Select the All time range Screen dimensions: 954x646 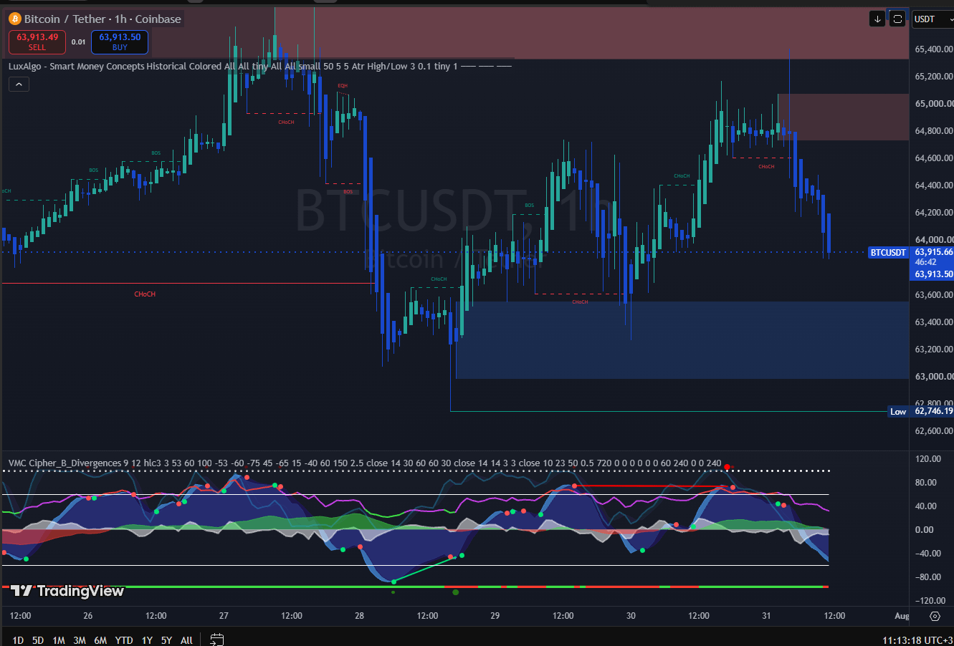(186, 640)
